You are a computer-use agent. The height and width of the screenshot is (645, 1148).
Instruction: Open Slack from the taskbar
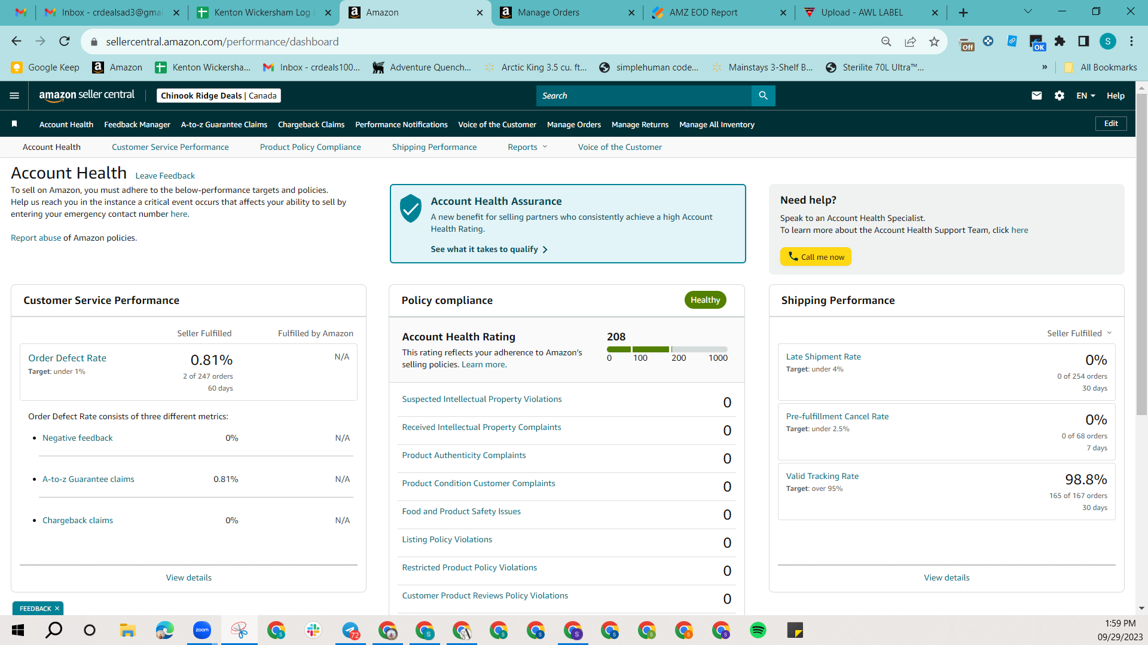[x=313, y=630]
